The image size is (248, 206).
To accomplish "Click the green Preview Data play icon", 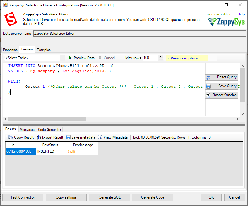I will [70, 58].
